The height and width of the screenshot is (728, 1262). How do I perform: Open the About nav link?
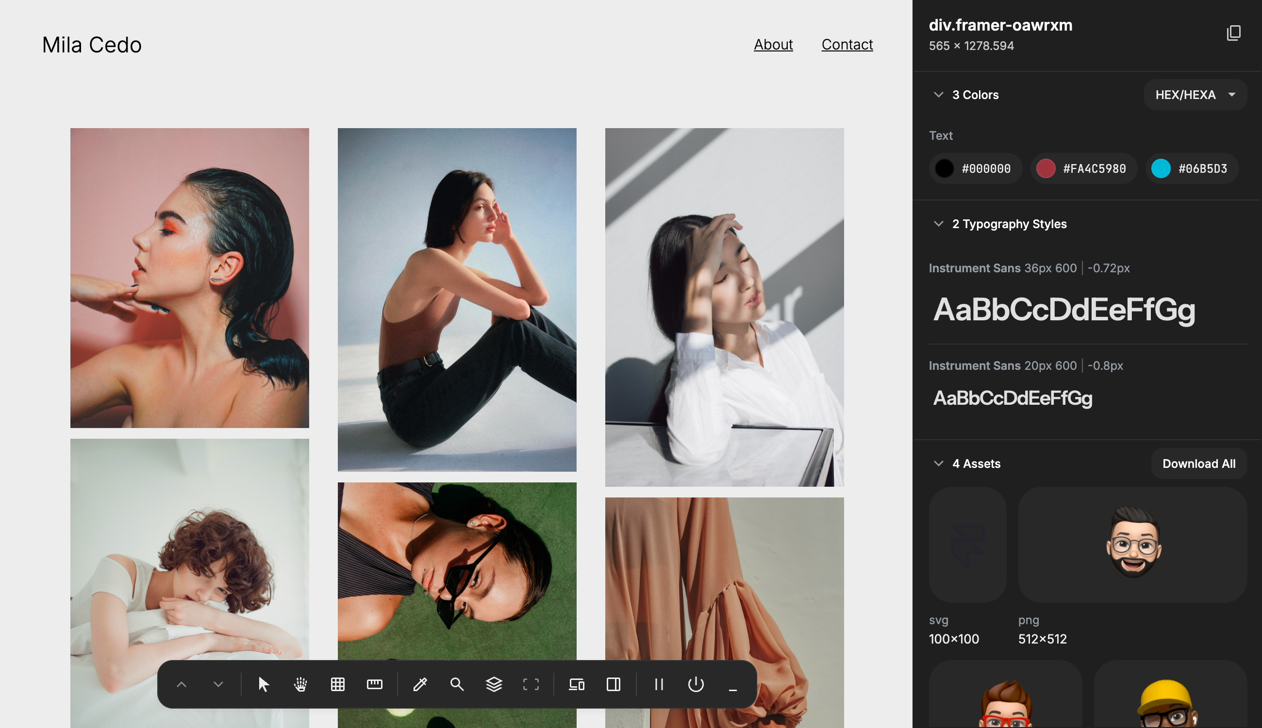coord(773,45)
